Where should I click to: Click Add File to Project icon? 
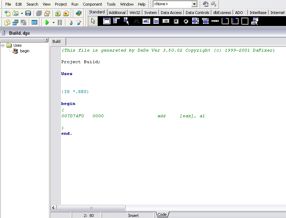(x=58, y=13)
